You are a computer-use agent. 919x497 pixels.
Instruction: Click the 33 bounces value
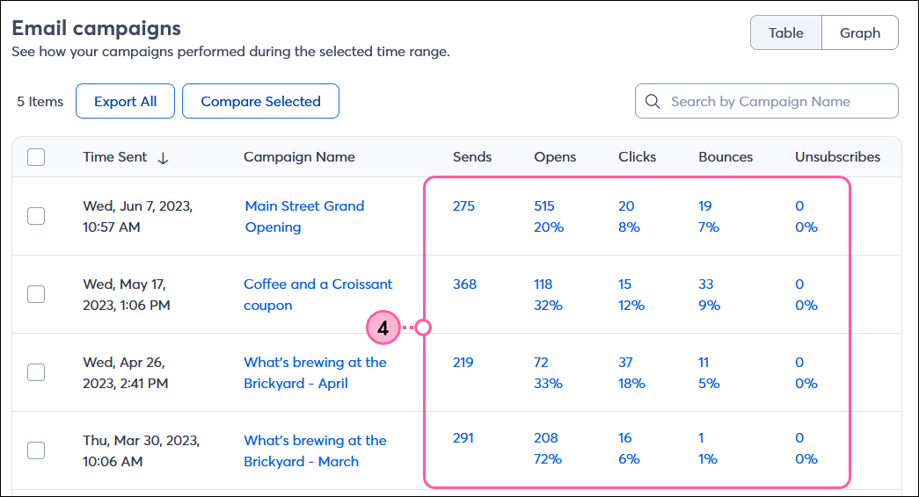[705, 284]
